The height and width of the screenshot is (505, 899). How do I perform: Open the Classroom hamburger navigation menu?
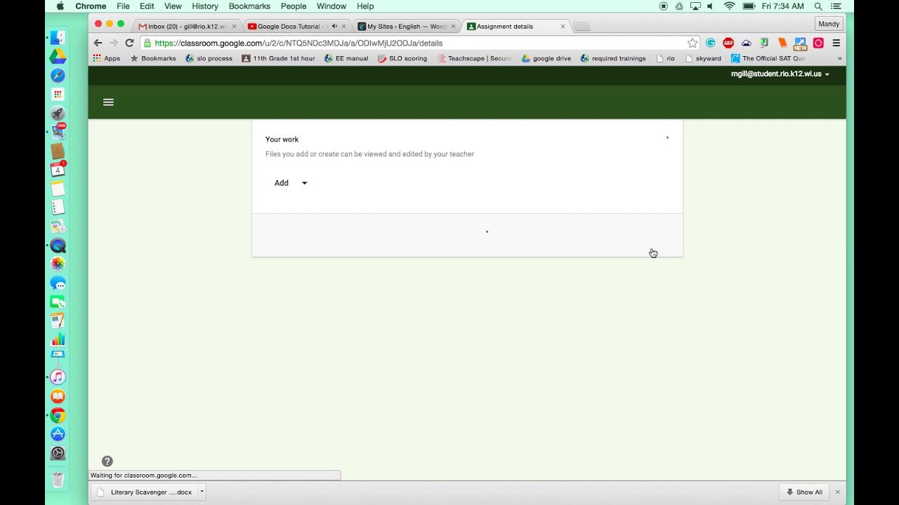point(108,102)
